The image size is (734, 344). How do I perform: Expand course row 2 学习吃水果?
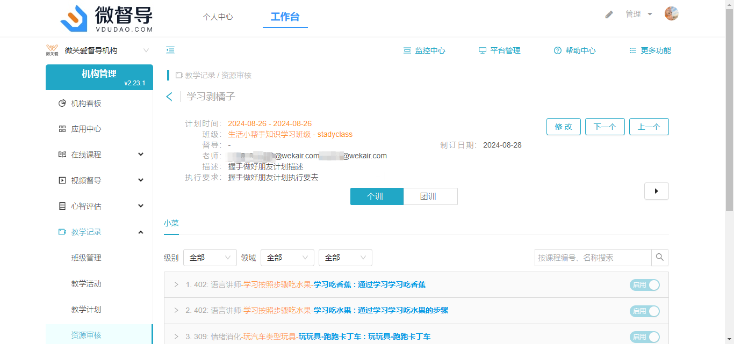(176, 310)
